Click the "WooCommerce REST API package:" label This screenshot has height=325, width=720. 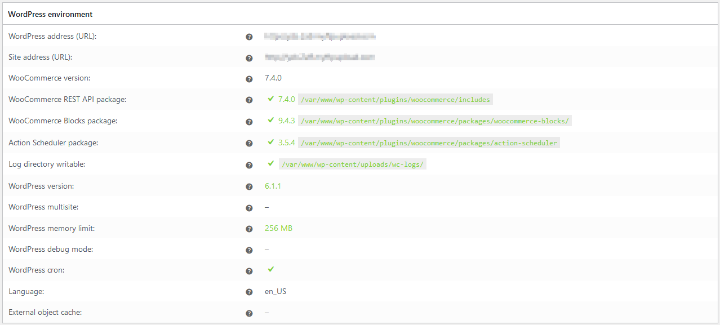click(67, 100)
